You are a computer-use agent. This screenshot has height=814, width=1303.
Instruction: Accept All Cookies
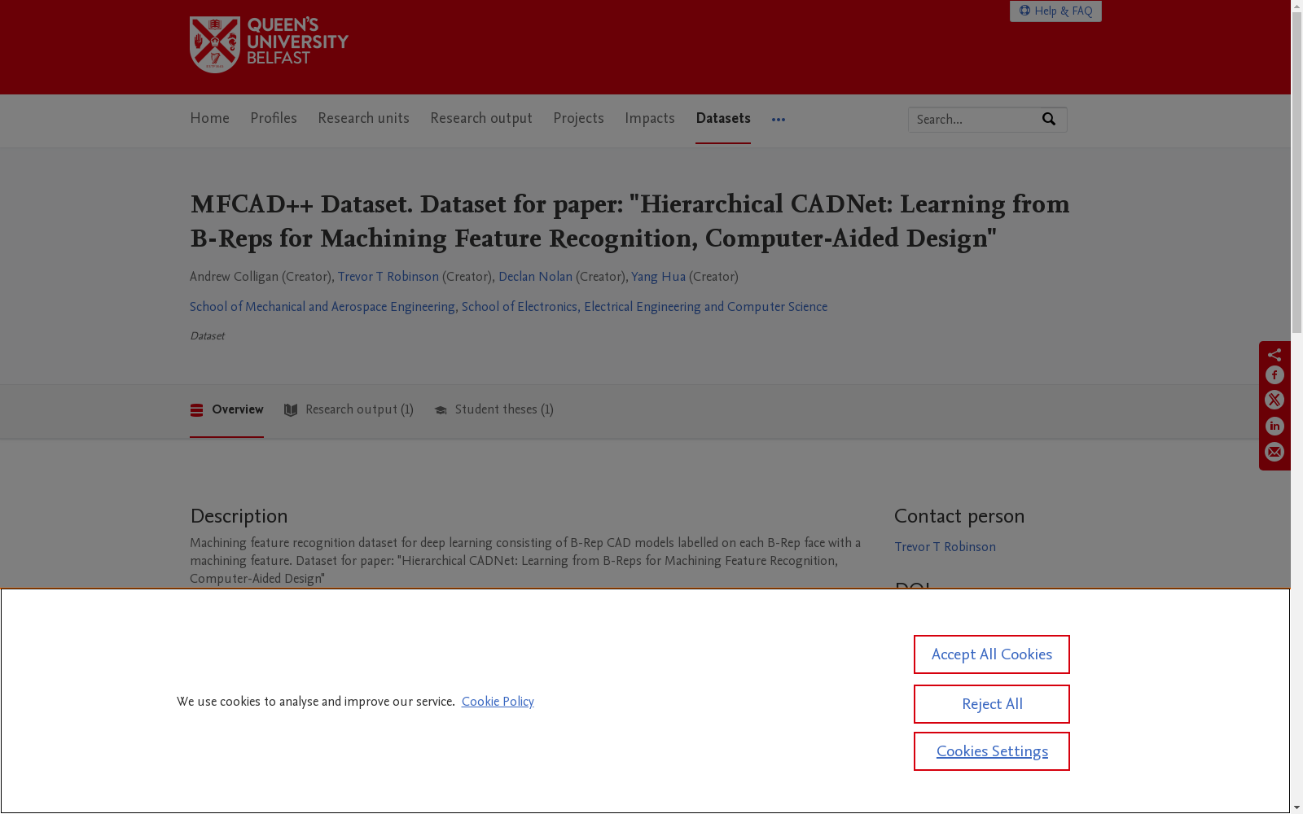pos(992,654)
